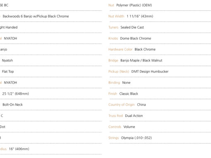Select the Knobs specification label
211x158 pixels.
(x=113, y=38)
